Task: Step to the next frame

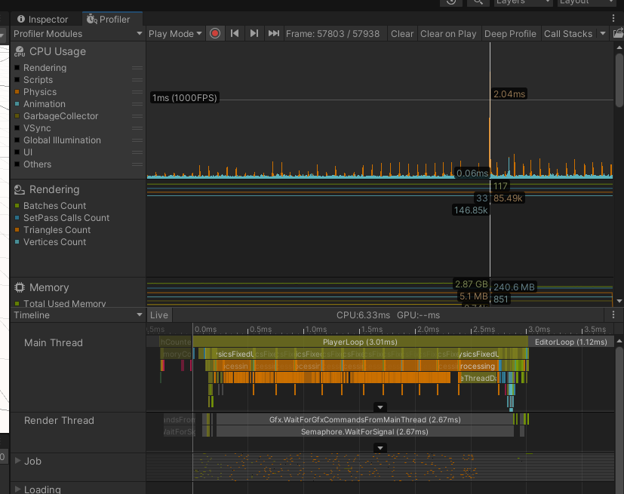Action: [254, 34]
